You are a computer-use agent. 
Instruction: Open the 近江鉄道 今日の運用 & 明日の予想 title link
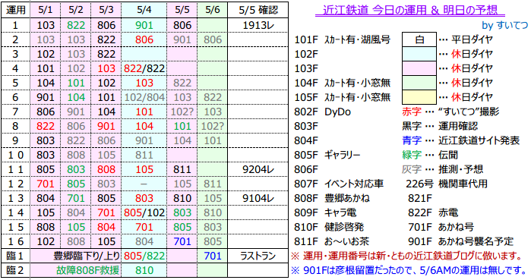click(x=410, y=10)
